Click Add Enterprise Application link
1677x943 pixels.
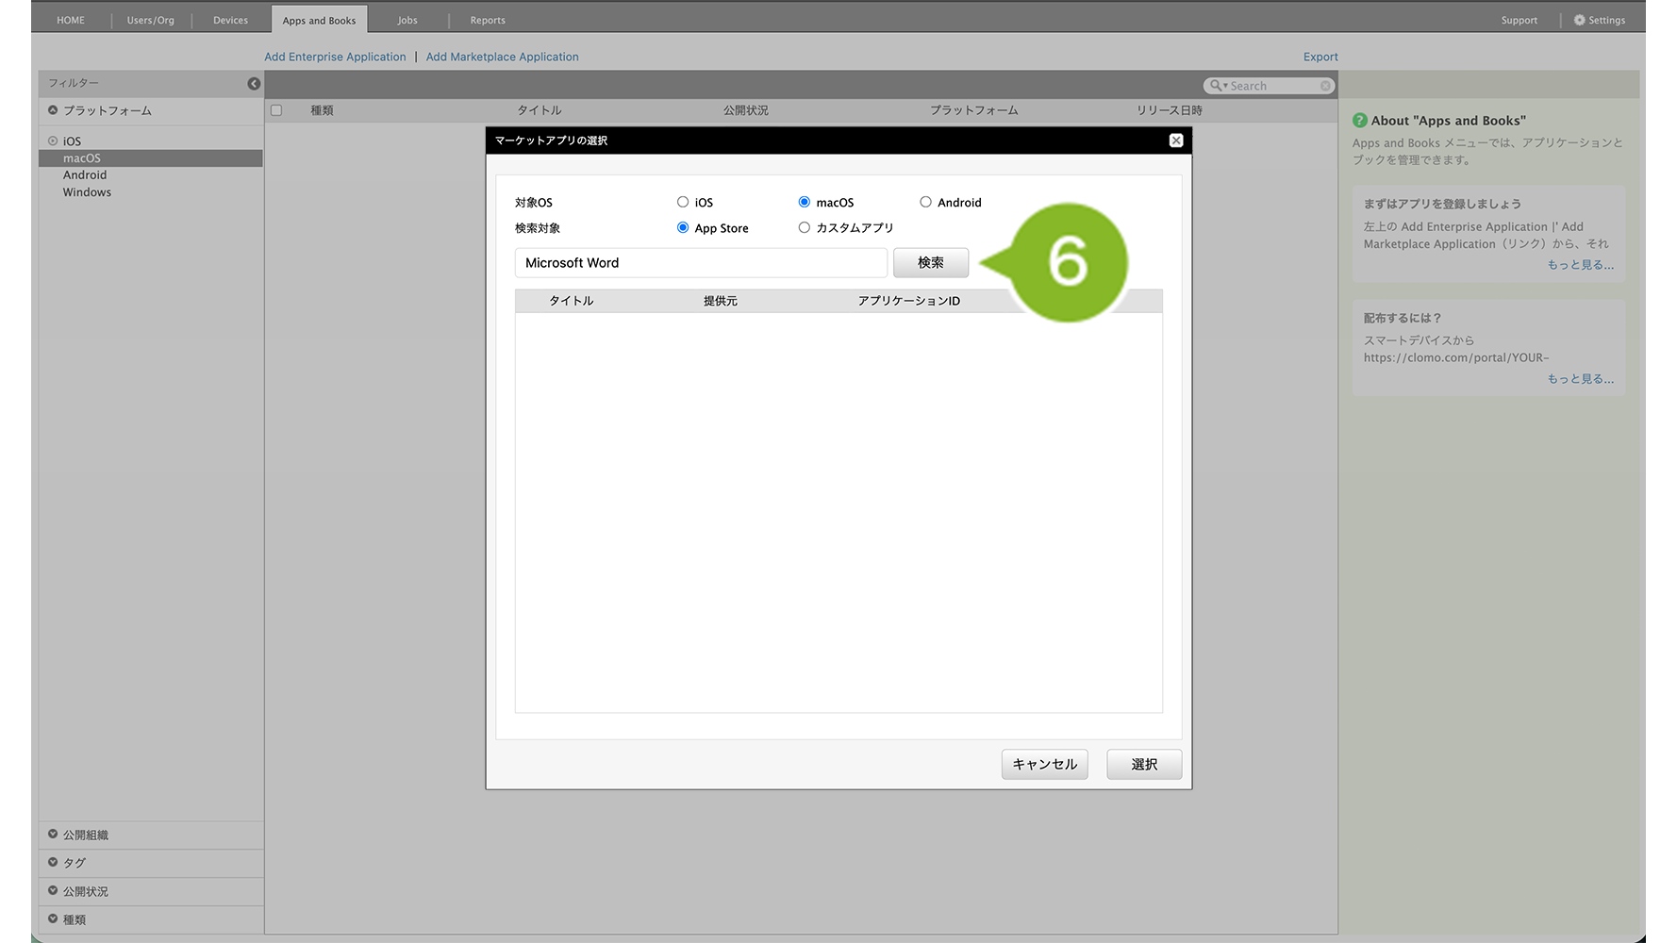pos(335,57)
